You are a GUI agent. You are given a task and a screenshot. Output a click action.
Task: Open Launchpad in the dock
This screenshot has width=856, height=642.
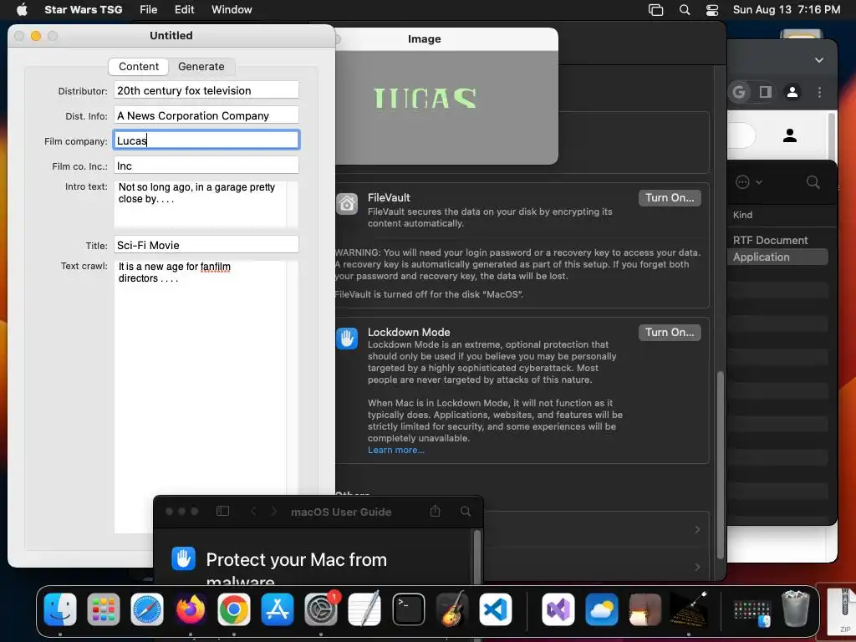coord(103,609)
